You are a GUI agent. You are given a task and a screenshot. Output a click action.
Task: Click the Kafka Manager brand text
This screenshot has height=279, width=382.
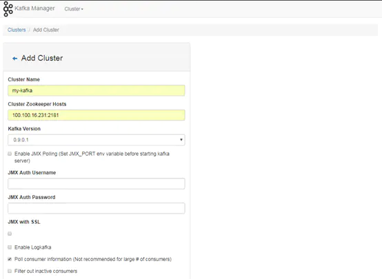pyautogui.click(x=34, y=8)
